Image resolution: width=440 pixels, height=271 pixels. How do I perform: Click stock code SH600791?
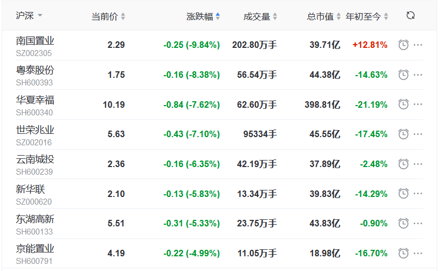(34, 261)
